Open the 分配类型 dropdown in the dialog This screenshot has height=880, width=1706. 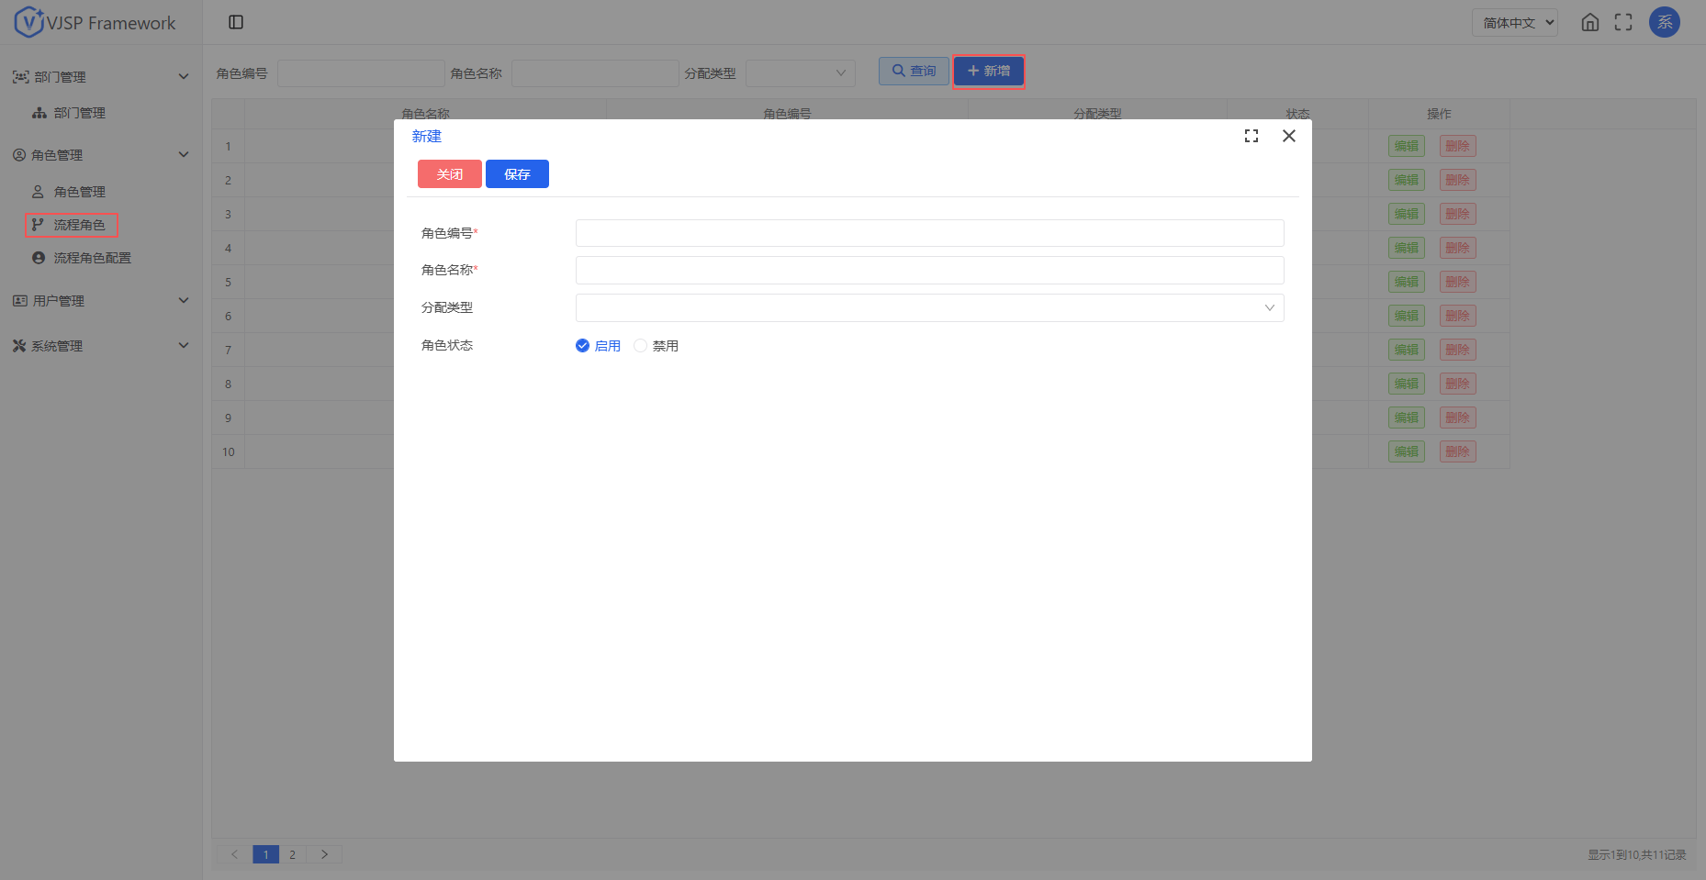coord(929,308)
